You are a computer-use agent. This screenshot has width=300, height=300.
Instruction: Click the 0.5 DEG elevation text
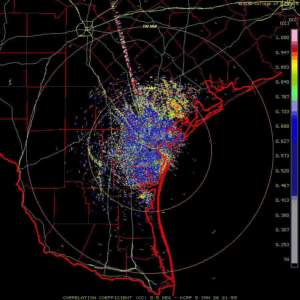[x=160, y=298]
